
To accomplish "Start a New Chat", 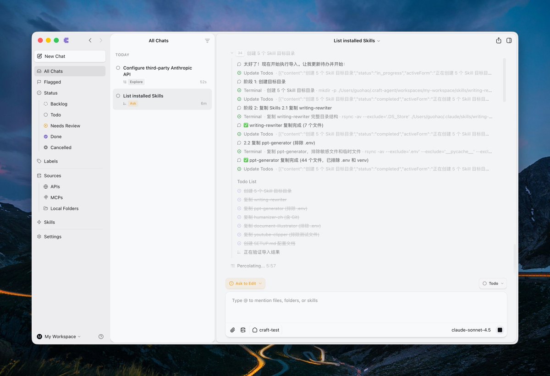I will [x=70, y=56].
